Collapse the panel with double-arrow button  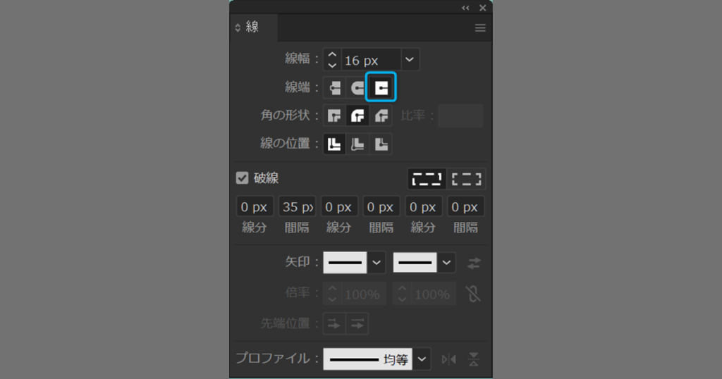[x=465, y=8]
